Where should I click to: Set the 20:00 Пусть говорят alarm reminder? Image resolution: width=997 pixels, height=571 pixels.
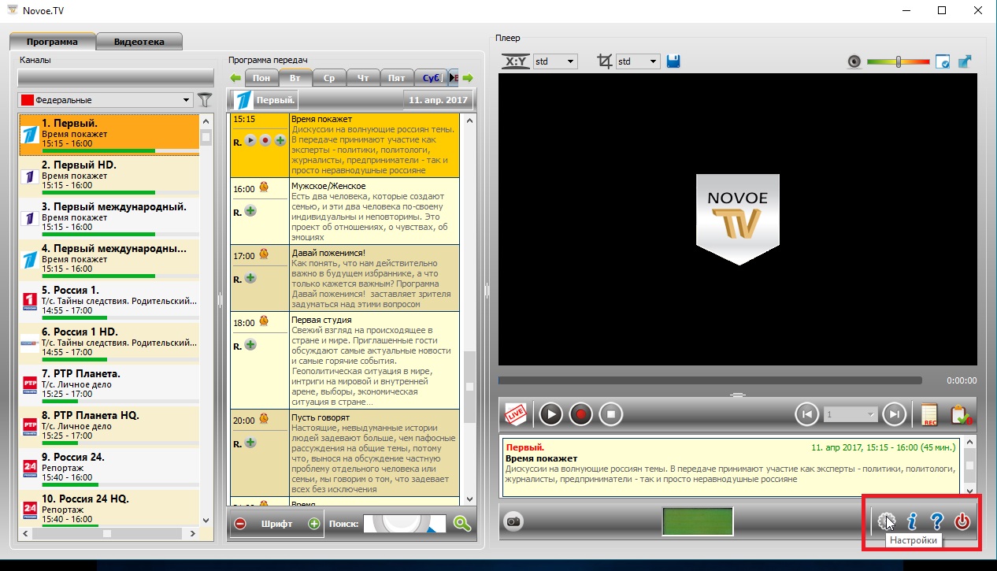pyautogui.click(x=264, y=420)
